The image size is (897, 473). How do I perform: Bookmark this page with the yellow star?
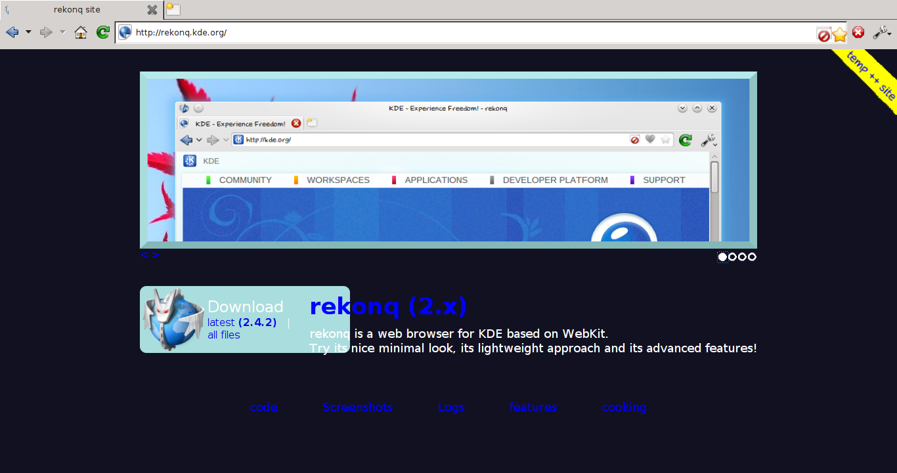[x=840, y=34]
